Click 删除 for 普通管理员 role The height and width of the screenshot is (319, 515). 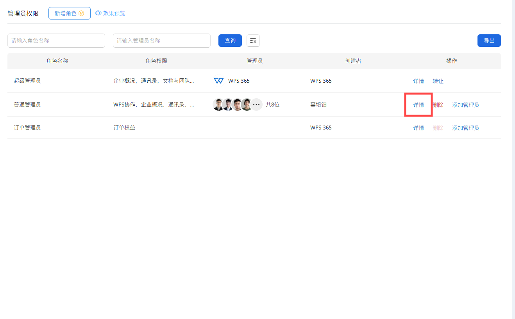click(x=438, y=105)
